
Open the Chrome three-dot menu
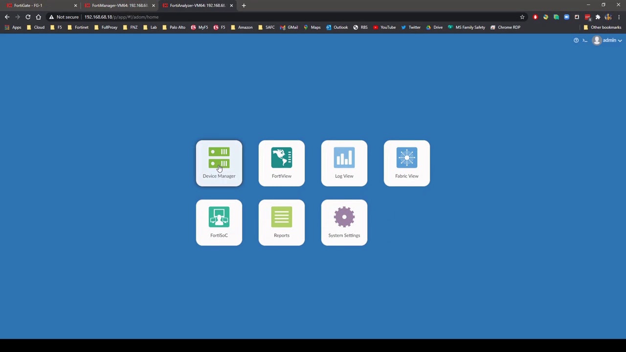pos(619,17)
